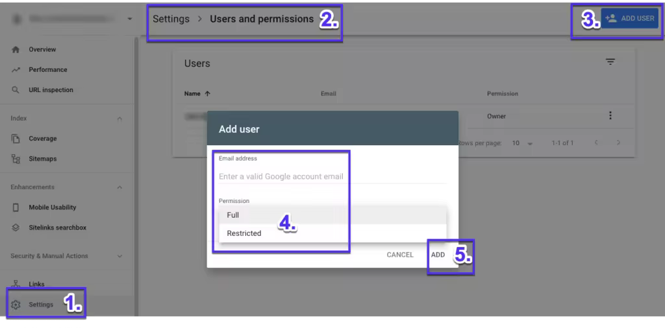The height and width of the screenshot is (328, 665).
Task: Go to the Performance report
Action: (x=48, y=70)
